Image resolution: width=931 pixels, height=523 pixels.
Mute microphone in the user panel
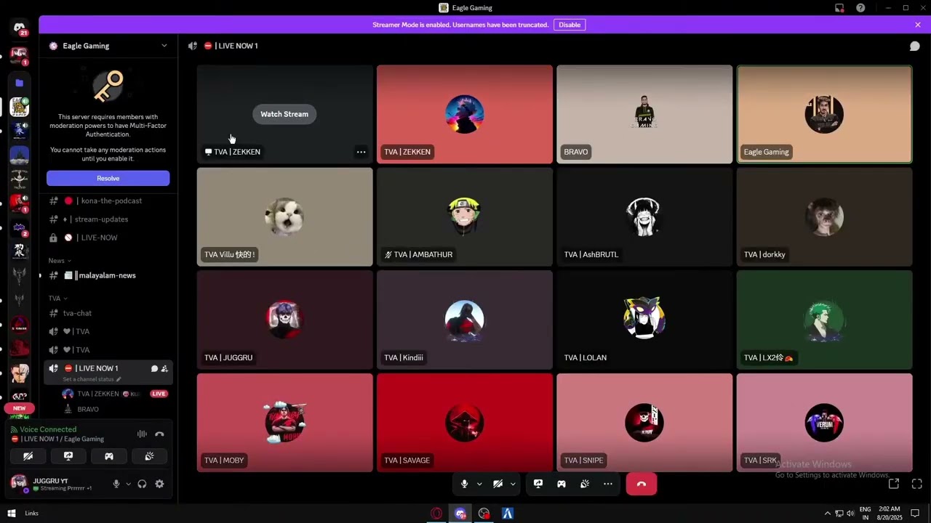pos(116,484)
